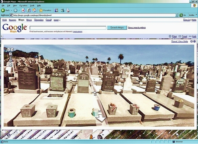This screenshot has height=144, width=198.
Task: Click the Street View zoom slider handle
Action: [10, 61]
